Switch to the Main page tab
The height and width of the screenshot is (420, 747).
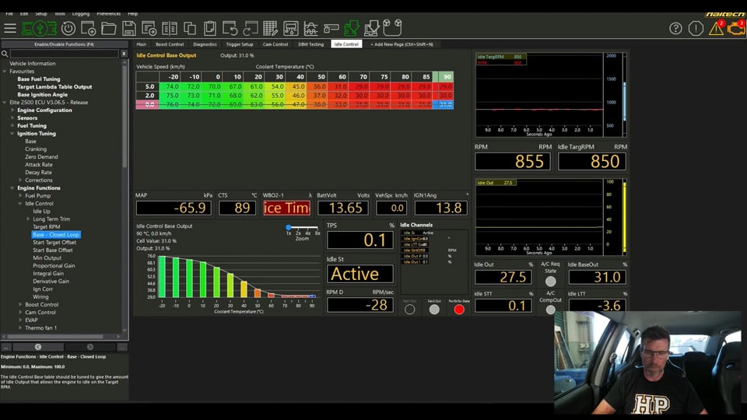point(142,44)
